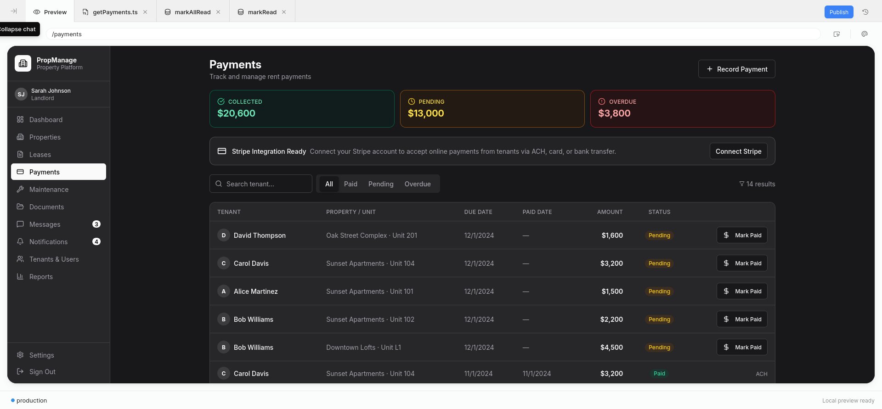Image resolution: width=882 pixels, height=409 pixels.
Task: Open Payments in sidebar
Action: [x=58, y=172]
